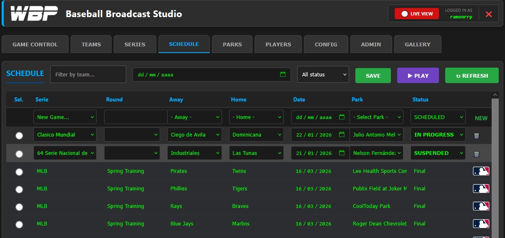This screenshot has height=238, width=505.
Task: Expand the IN PROGRESS status dropdown
Action: 438,135
